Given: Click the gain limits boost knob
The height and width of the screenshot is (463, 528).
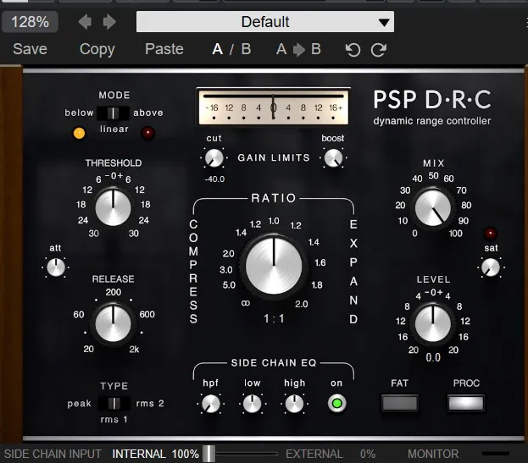Looking at the screenshot, I should (x=333, y=157).
